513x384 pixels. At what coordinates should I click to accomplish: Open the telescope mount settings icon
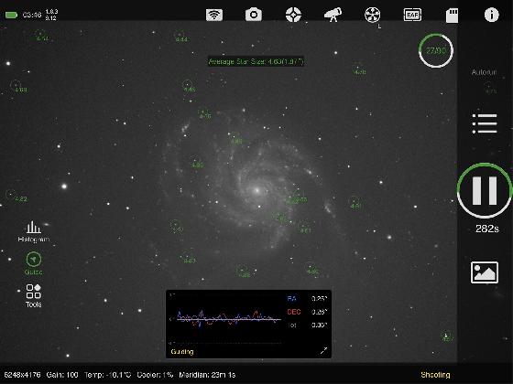click(333, 15)
